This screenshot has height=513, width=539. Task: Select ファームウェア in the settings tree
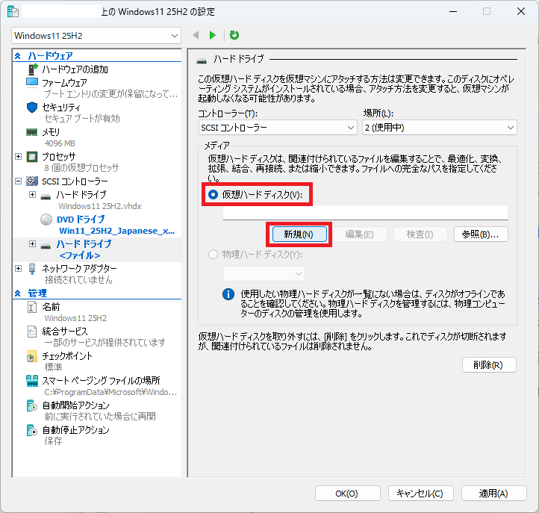tap(65, 83)
